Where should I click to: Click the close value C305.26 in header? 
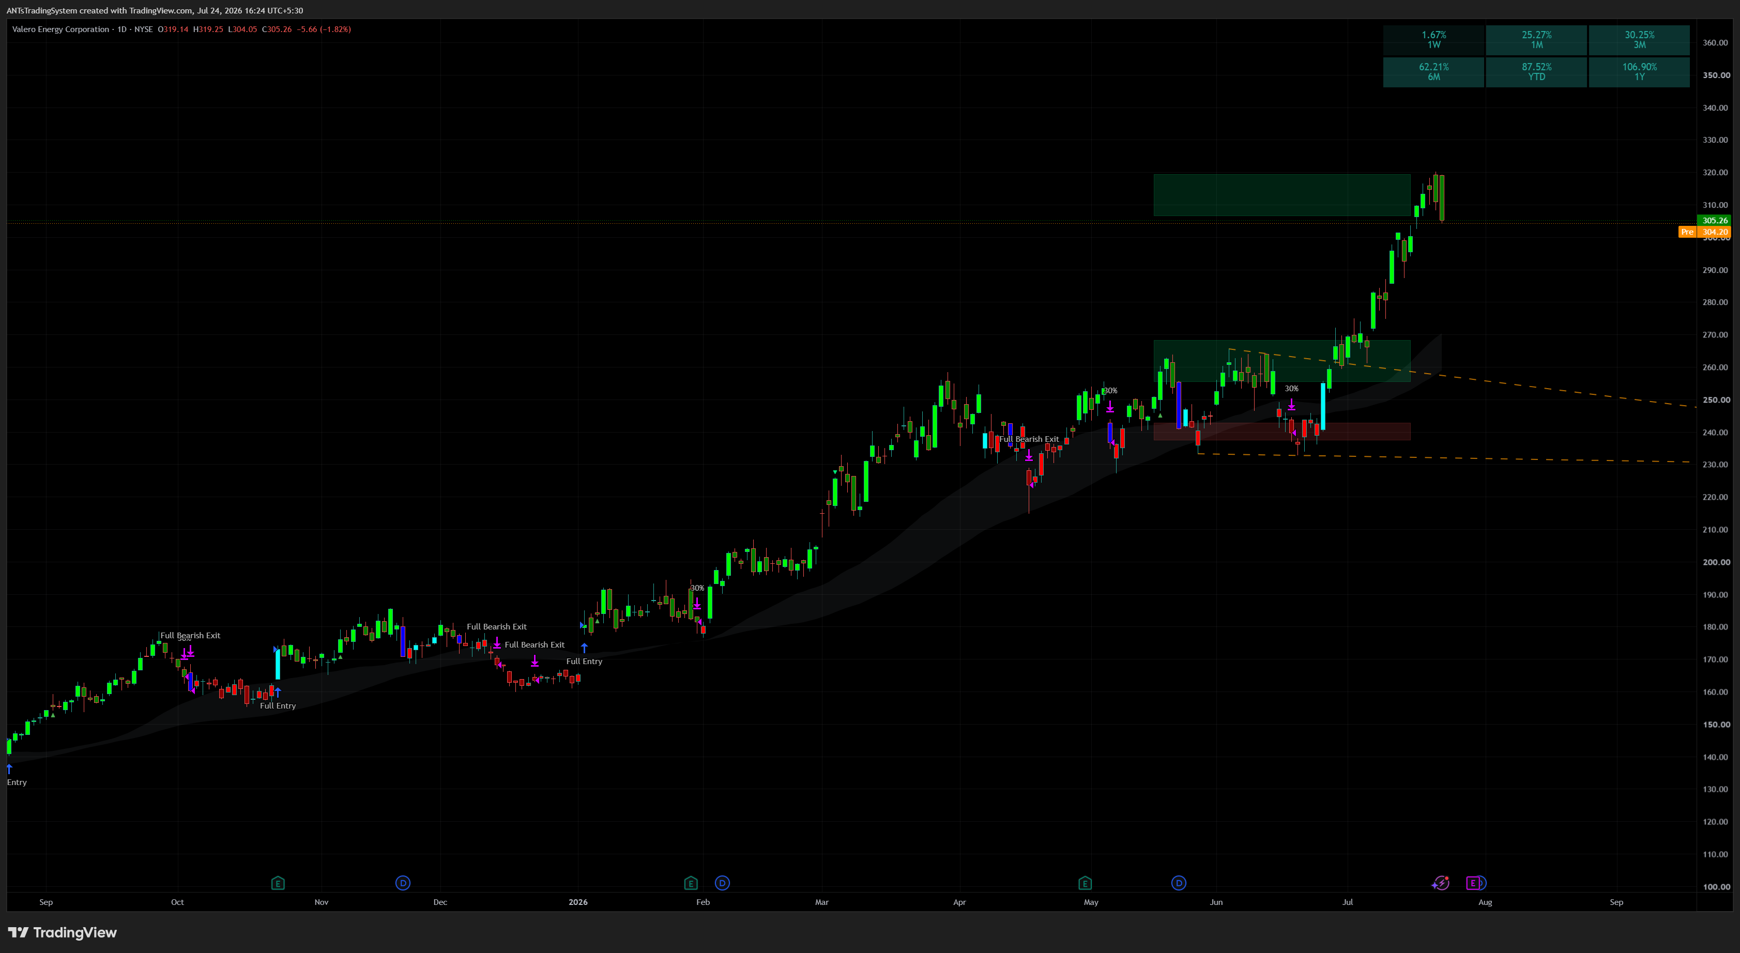click(277, 29)
